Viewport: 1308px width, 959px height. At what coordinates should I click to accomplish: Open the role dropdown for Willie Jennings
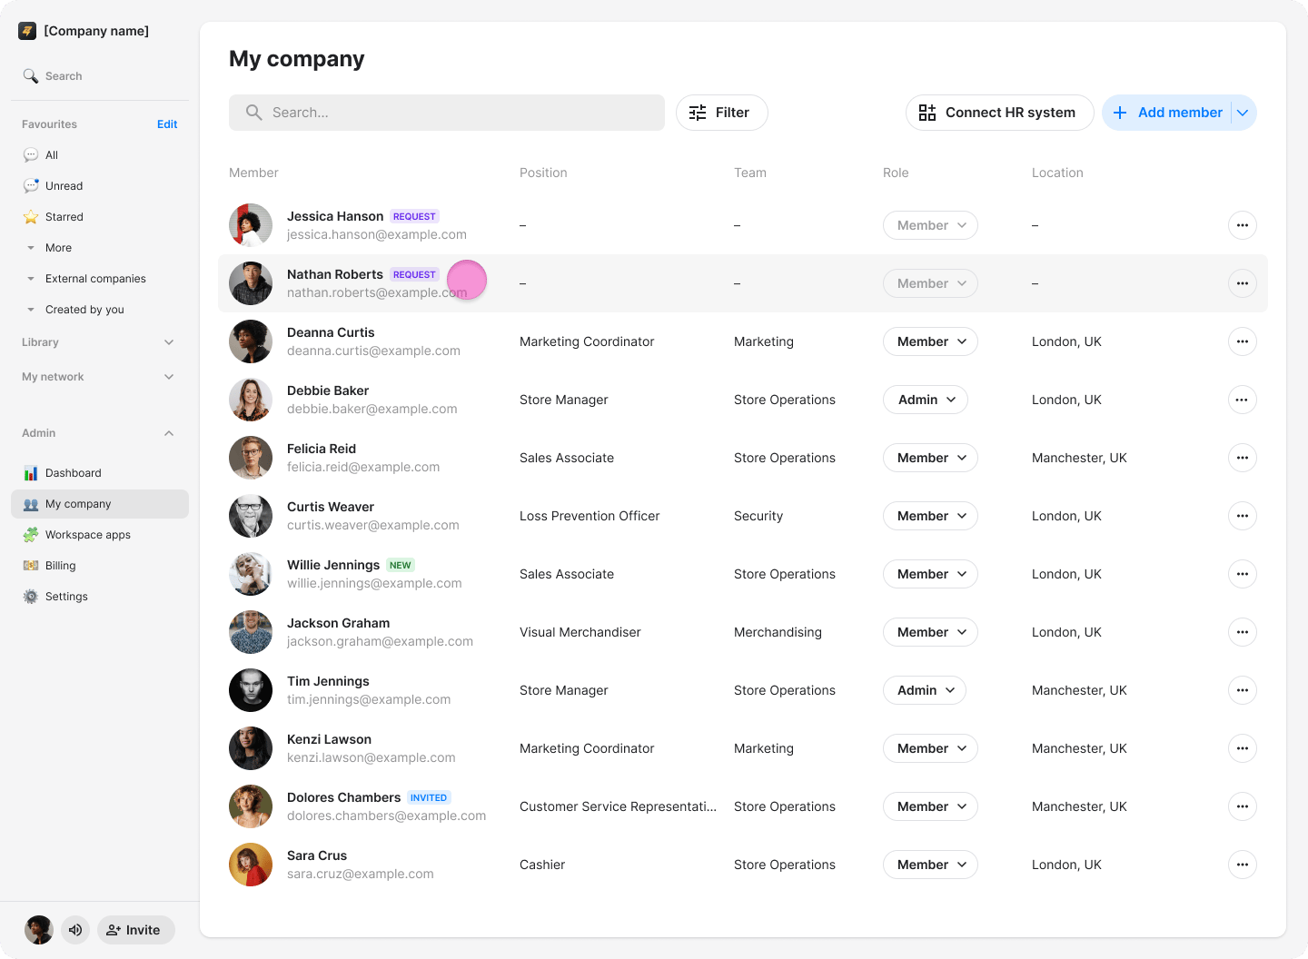point(930,574)
